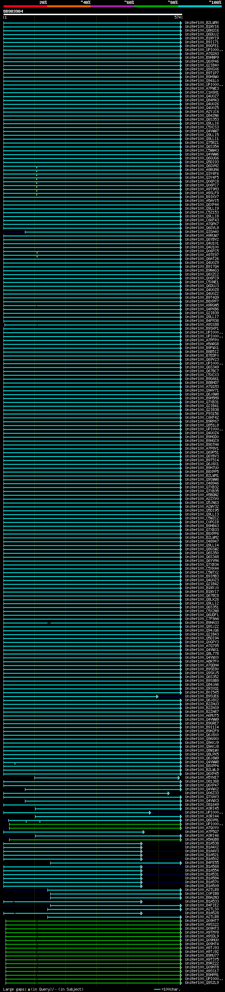Click the yellow large-gap triangle in the legend
This screenshot has width=225, height=992.
[29, 989]
